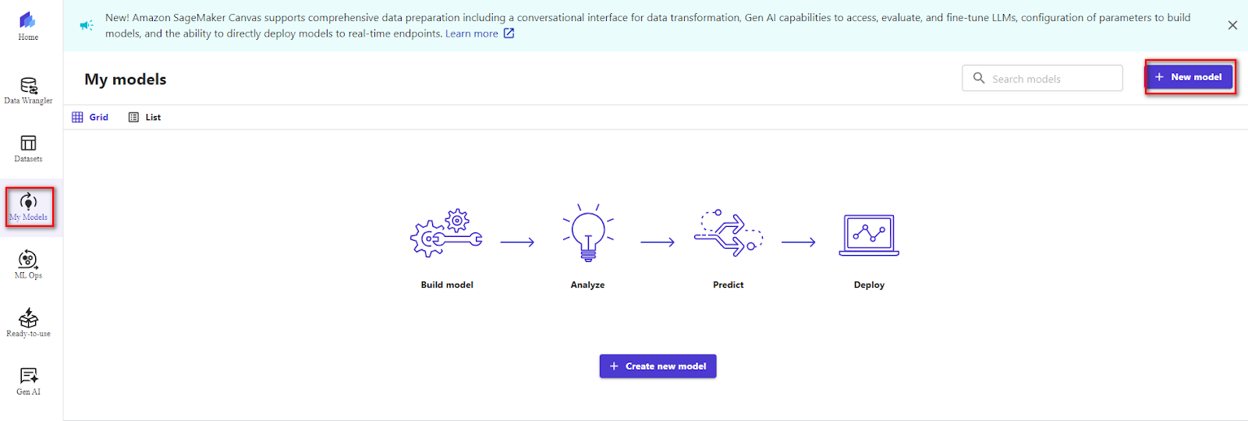
Task: Open Data Wrangler from sidebar
Action: 28,90
